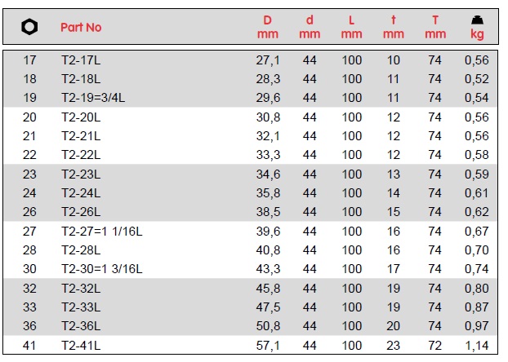Click the L mm column header

(x=352, y=27)
